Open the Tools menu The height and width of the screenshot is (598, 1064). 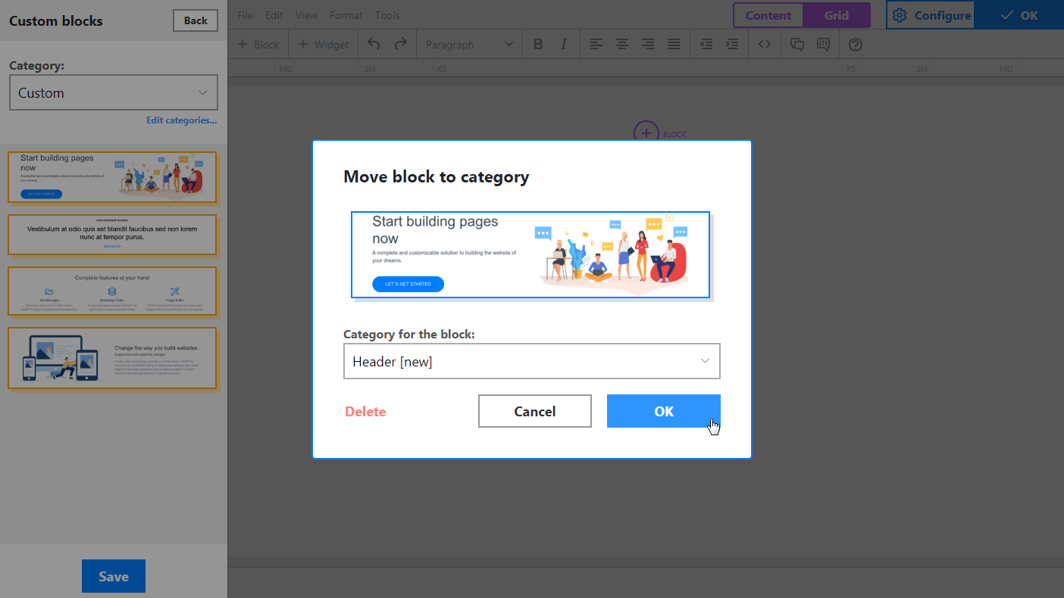tap(387, 15)
